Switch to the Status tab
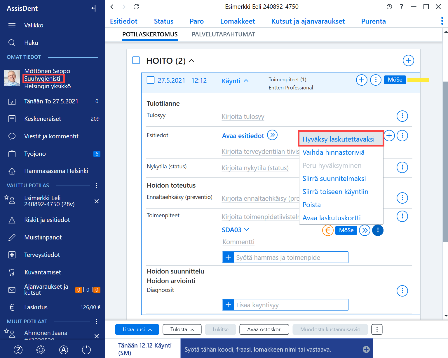Viewport: 448px width, 358px height. coord(164,21)
